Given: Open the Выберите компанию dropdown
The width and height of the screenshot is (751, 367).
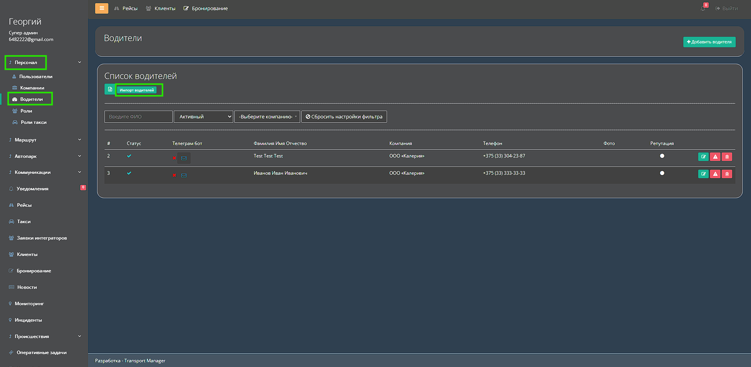Looking at the screenshot, I should pos(267,117).
